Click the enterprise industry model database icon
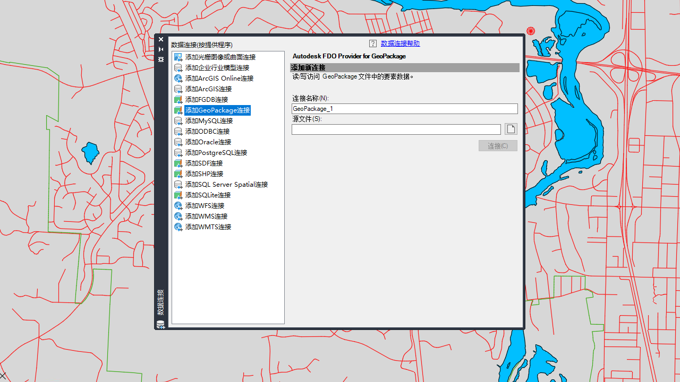This screenshot has width=680, height=382. [x=178, y=68]
